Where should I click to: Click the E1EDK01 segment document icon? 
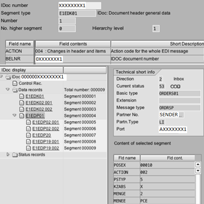coord(22,96)
